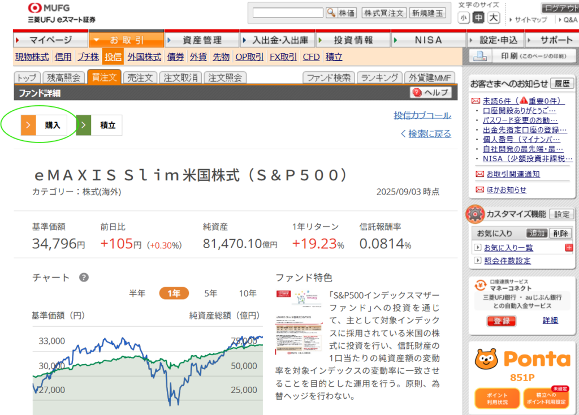Select the 1年 chart period
Viewport: 579px width, 415px height.
(174, 293)
